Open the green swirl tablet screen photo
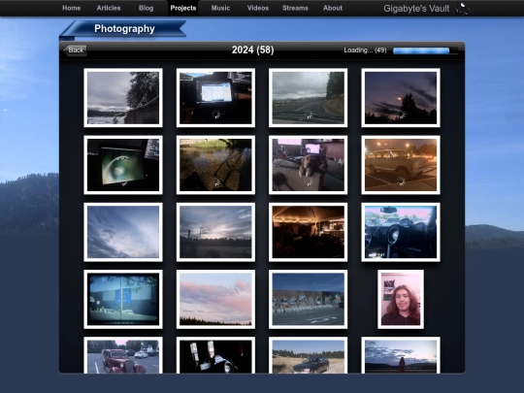 click(123, 165)
